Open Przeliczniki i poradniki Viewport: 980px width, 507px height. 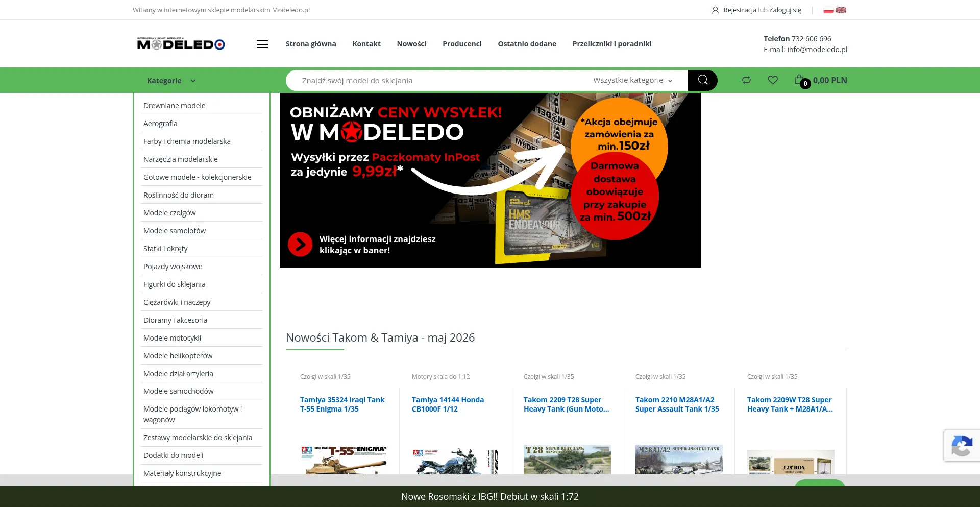coord(612,44)
